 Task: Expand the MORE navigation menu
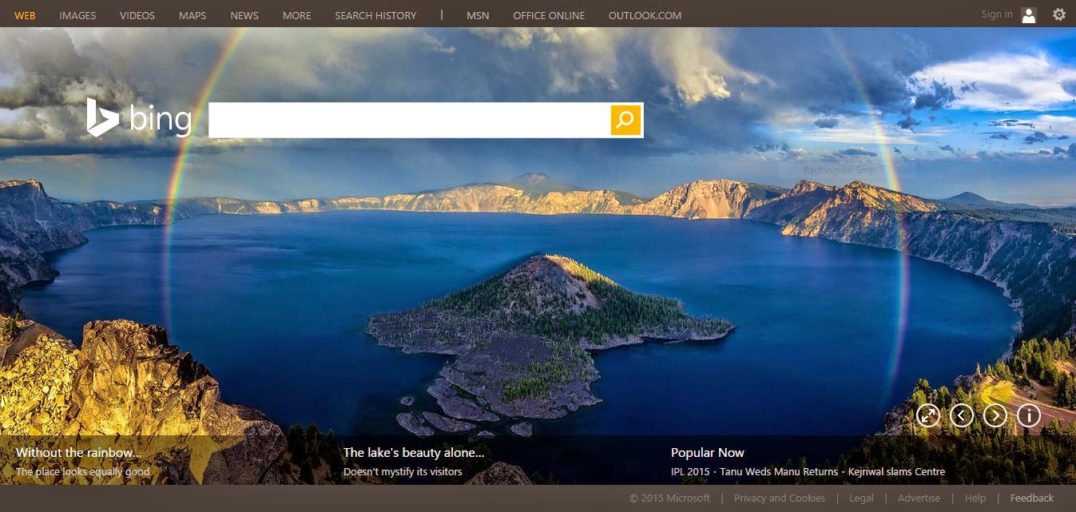click(x=296, y=15)
